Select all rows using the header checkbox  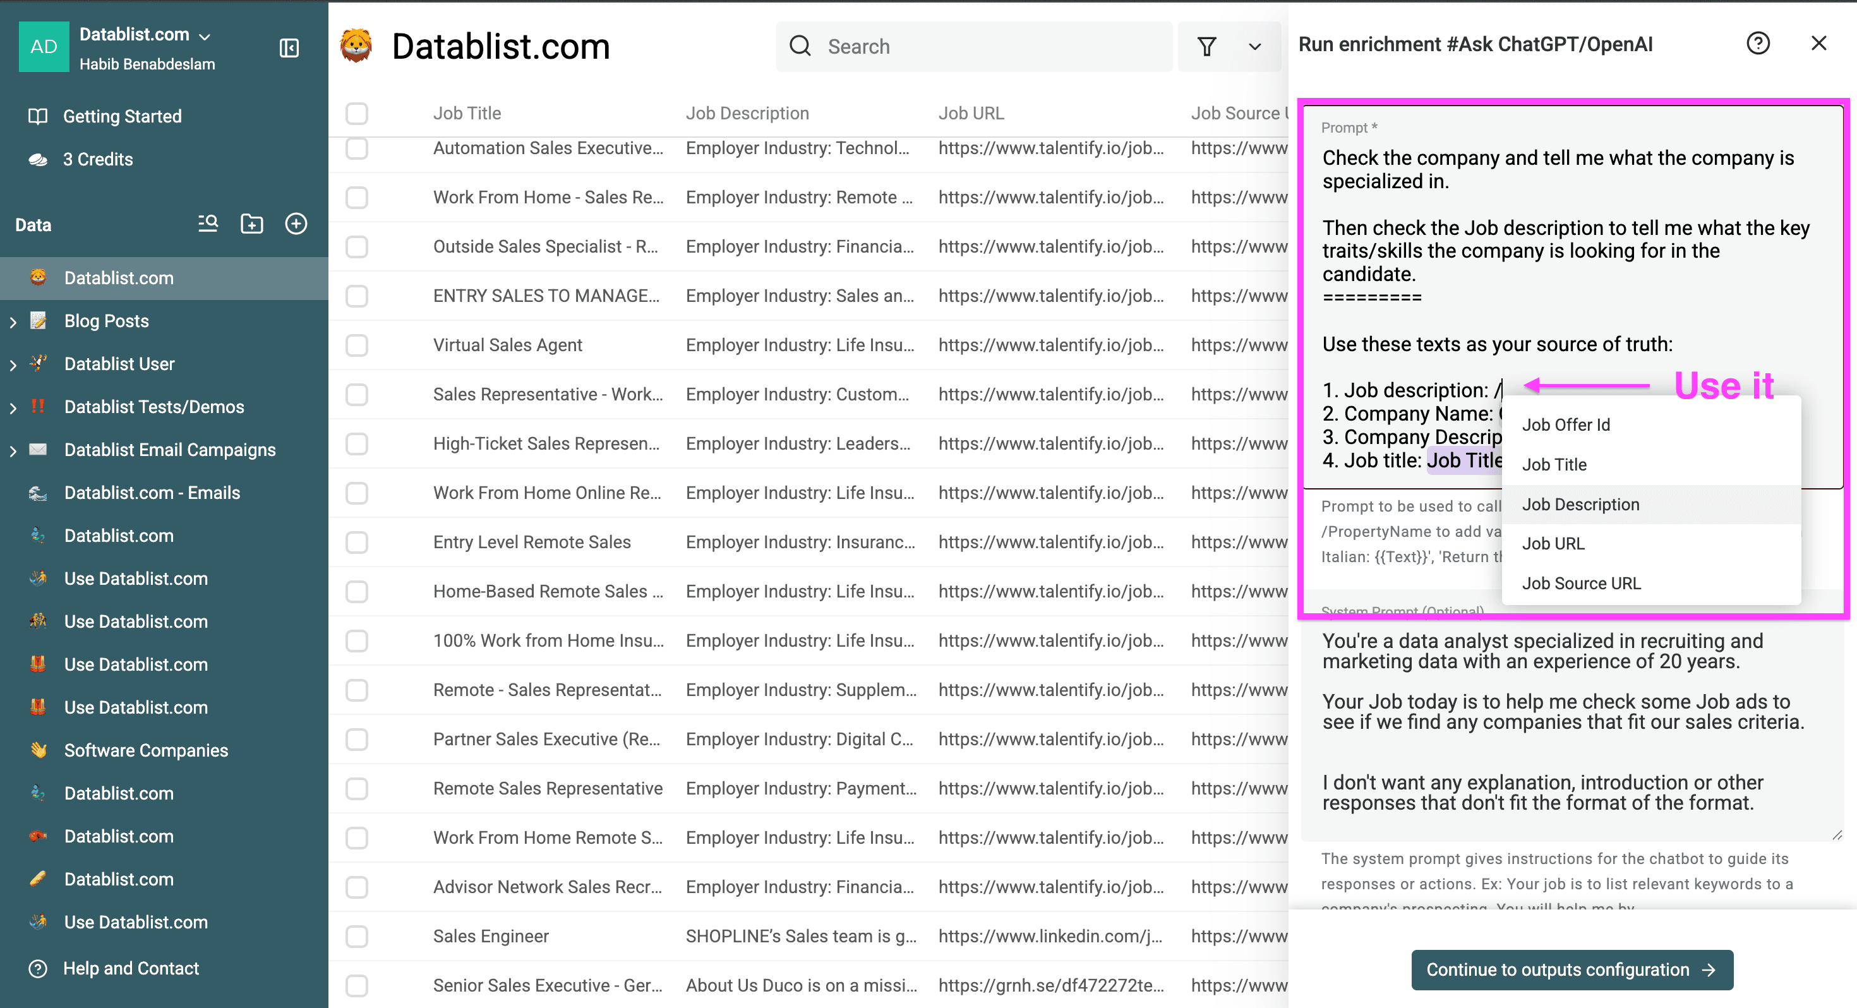coord(357,113)
